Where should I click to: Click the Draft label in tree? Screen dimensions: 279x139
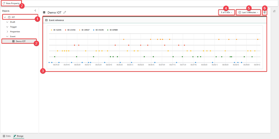[x=13, y=22]
